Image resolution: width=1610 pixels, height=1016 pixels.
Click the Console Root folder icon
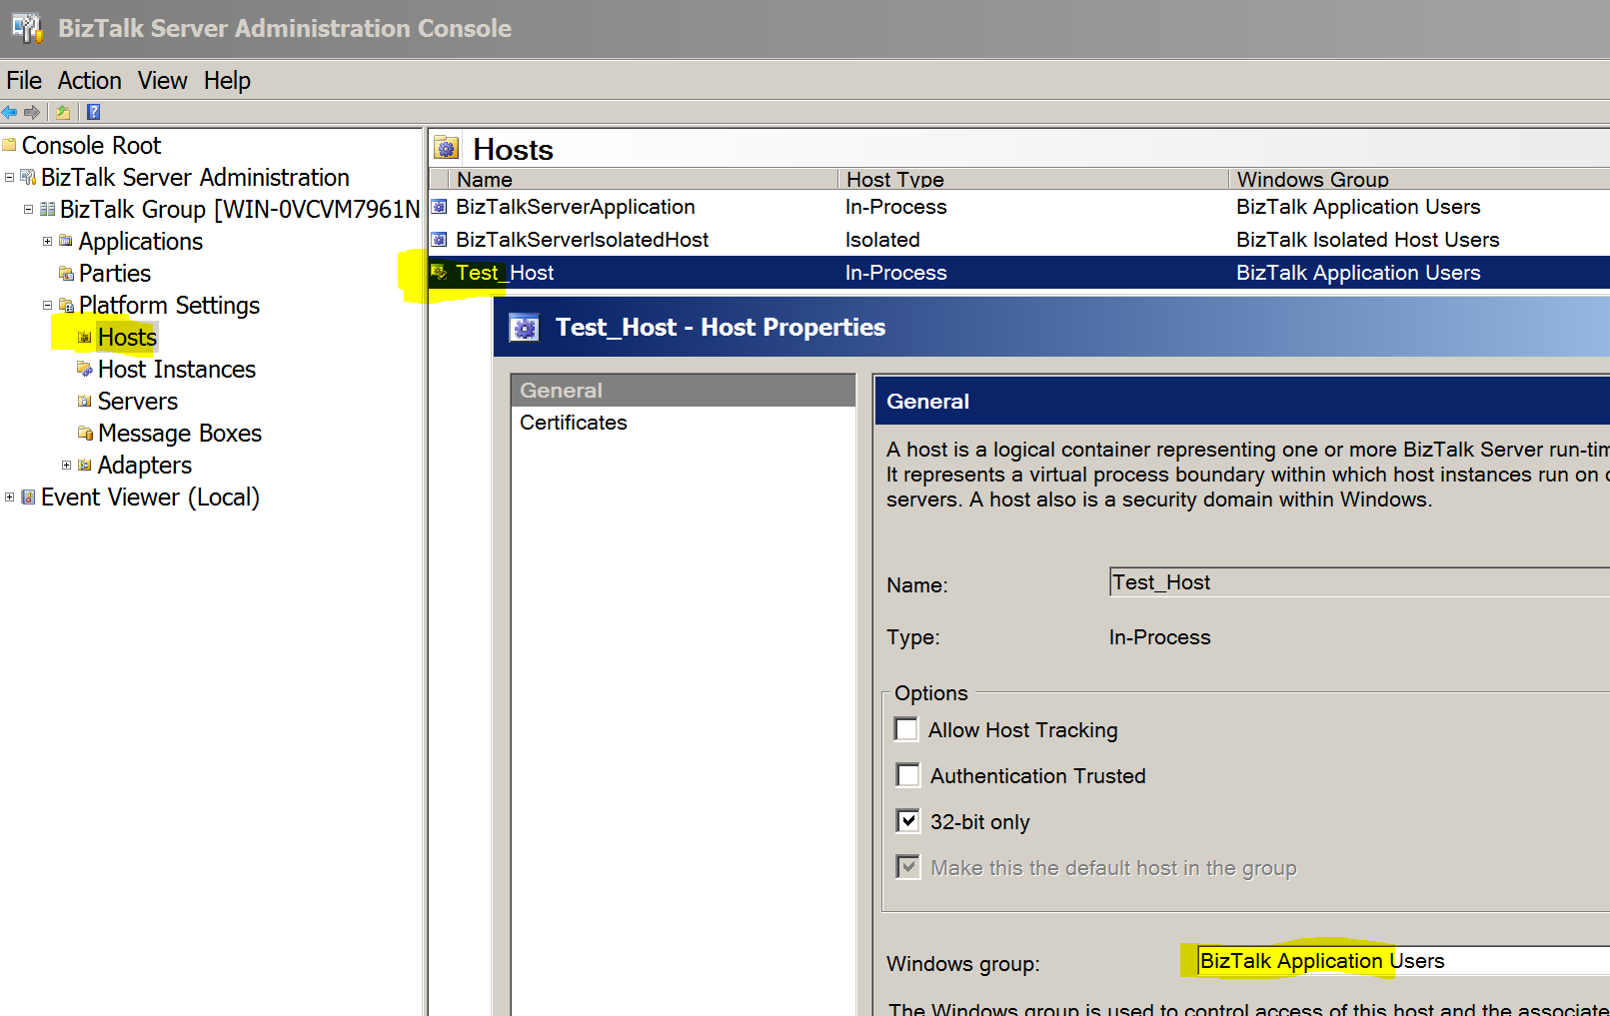pos(10,145)
